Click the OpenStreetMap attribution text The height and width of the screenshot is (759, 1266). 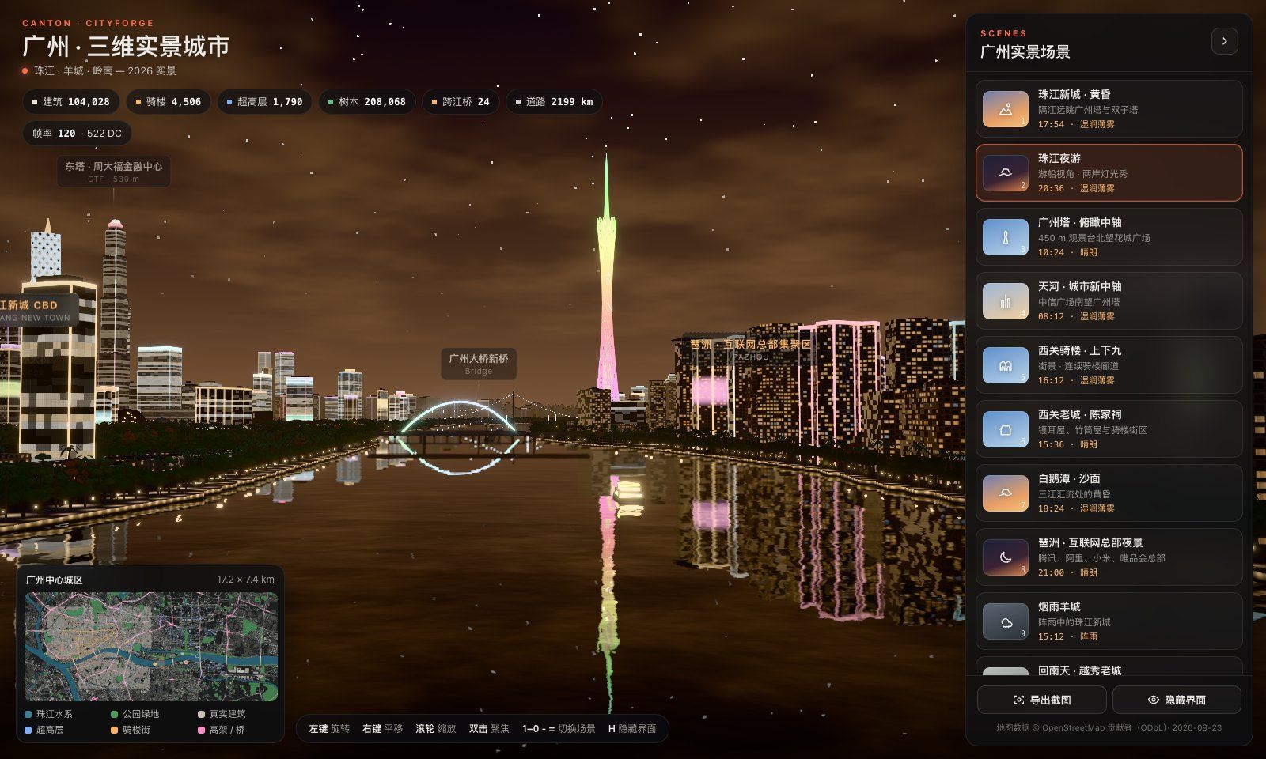[x=1109, y=727]
